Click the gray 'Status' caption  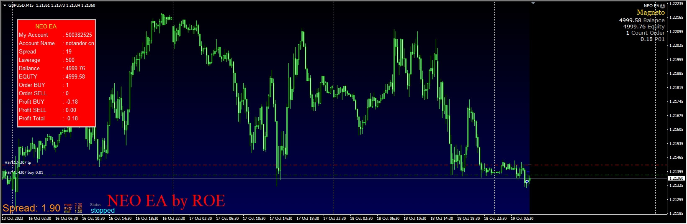(x=96, y=205)
